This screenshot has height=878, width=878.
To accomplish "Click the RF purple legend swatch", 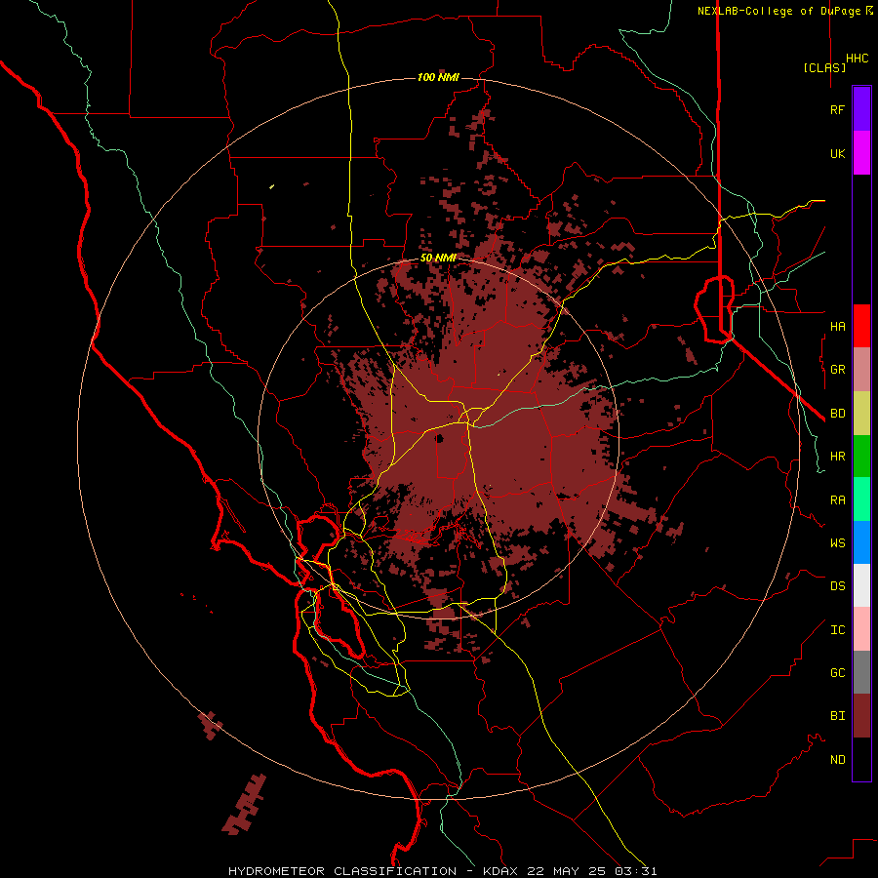I will point(861,109).
